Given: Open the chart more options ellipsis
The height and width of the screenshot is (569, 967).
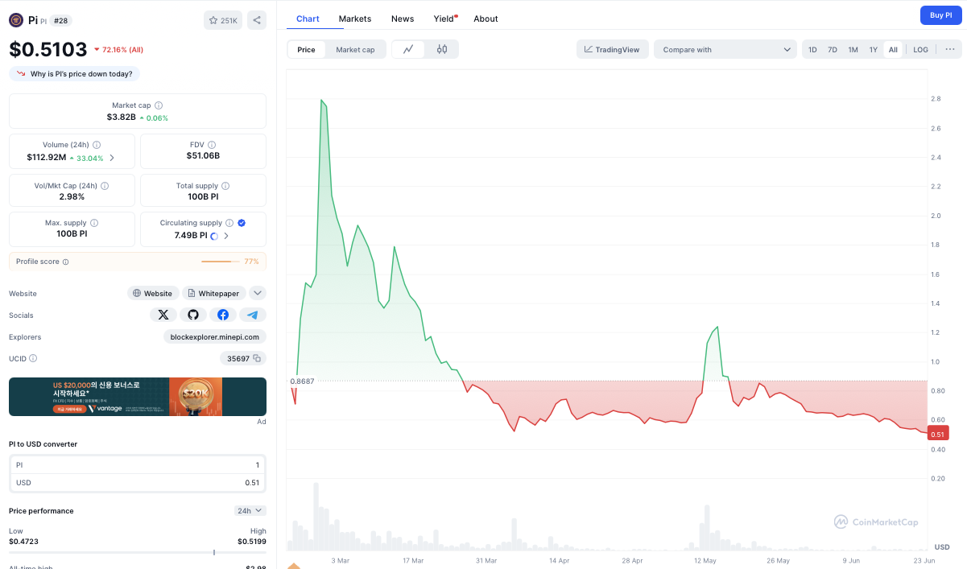Looking at the screenshot, I should [950, 49].
